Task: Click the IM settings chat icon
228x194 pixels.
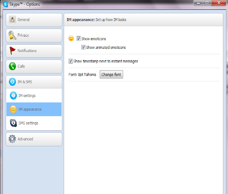Action: 13,96
